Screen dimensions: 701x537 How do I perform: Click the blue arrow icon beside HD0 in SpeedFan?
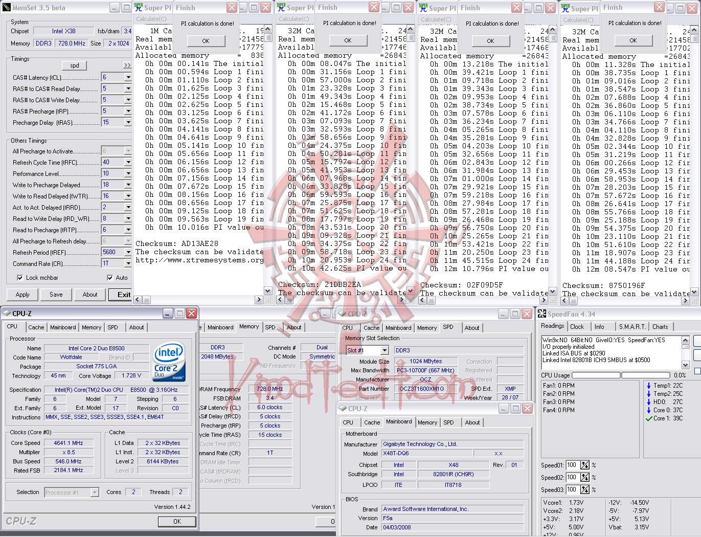[x=649, y=402]
